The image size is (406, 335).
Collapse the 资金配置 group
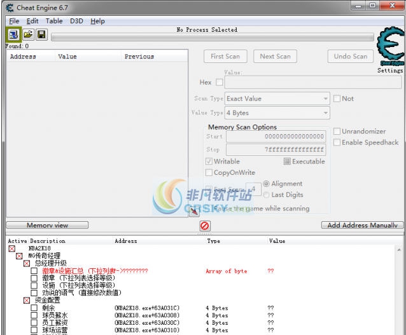click(x=27, y=300)
